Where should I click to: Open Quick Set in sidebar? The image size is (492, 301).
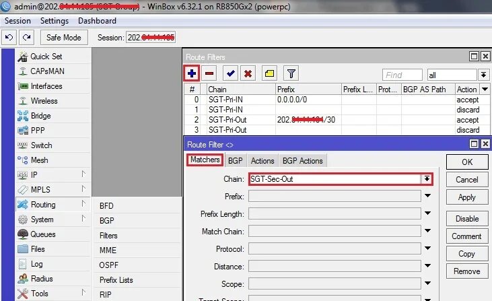53,57
